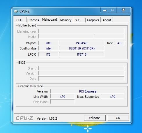Click the Max. Supported x16 field
Screen dimensions: 142x133
pyautogui.click(x=113, y=96)
